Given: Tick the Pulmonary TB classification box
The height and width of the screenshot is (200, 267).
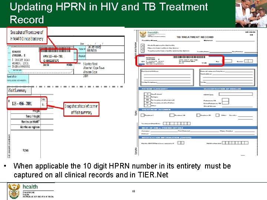Looking at the screenshot, I should pyautogui.click(x=225, y=100).
